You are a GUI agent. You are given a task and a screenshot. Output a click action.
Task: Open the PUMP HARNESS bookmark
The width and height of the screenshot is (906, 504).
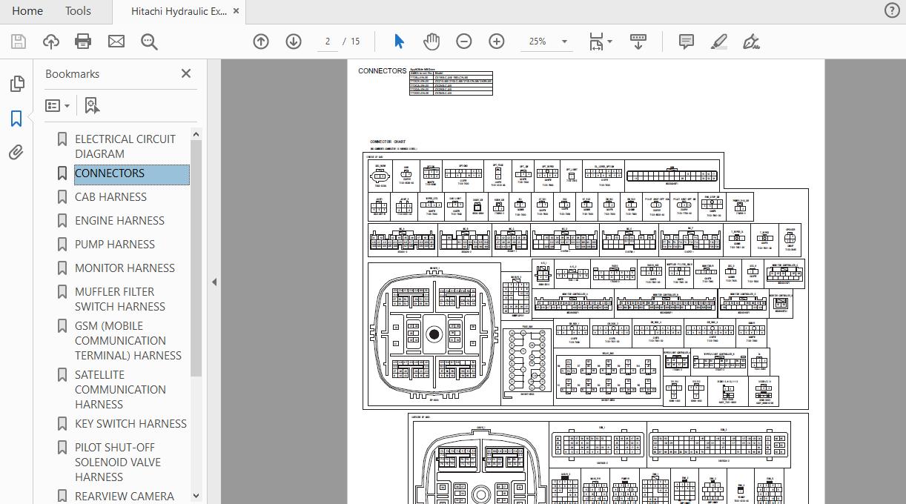[115, 245]
